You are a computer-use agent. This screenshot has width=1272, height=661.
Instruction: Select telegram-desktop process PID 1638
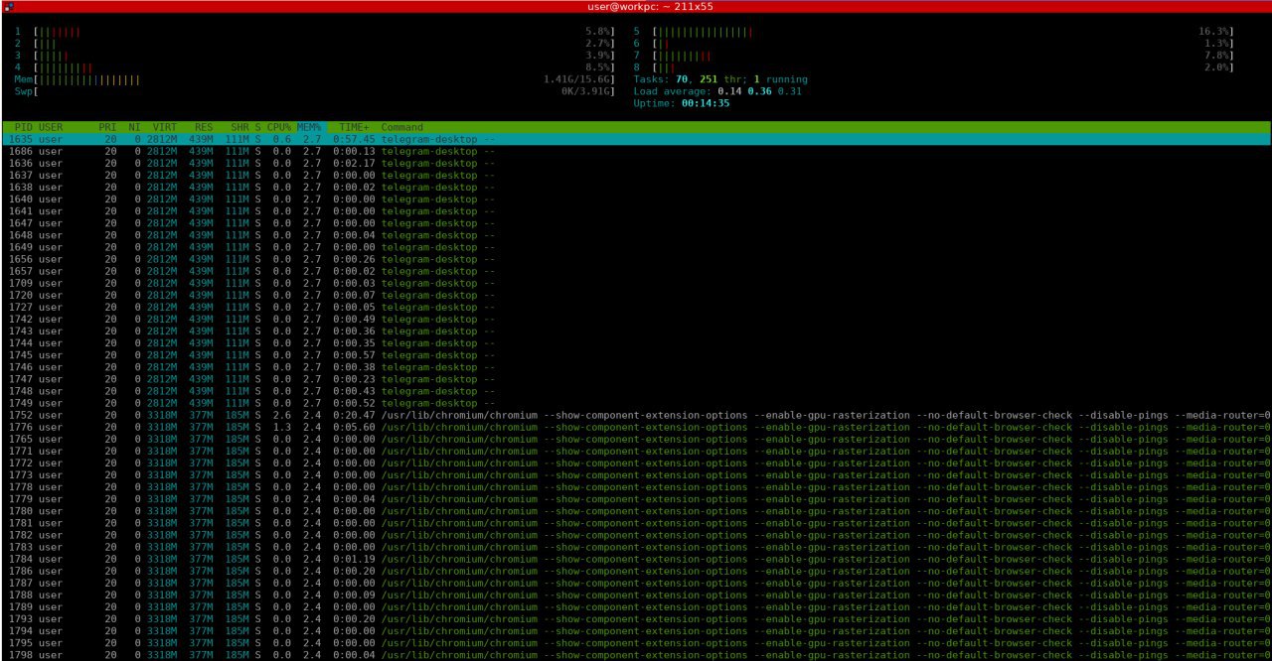[636, 187]
